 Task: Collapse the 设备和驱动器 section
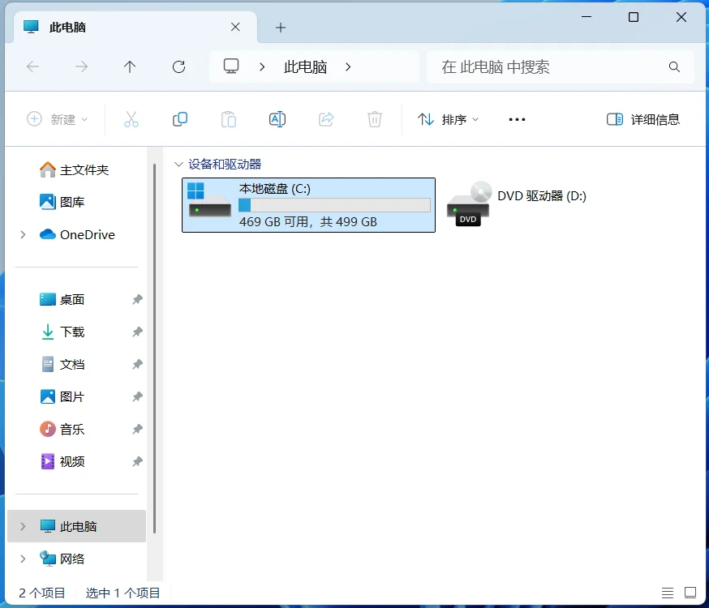178,163
